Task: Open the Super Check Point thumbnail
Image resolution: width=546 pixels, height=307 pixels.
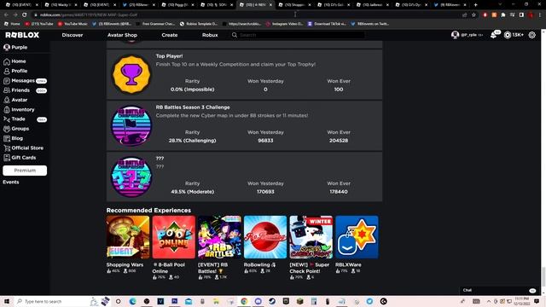Action: click(311, 237)
